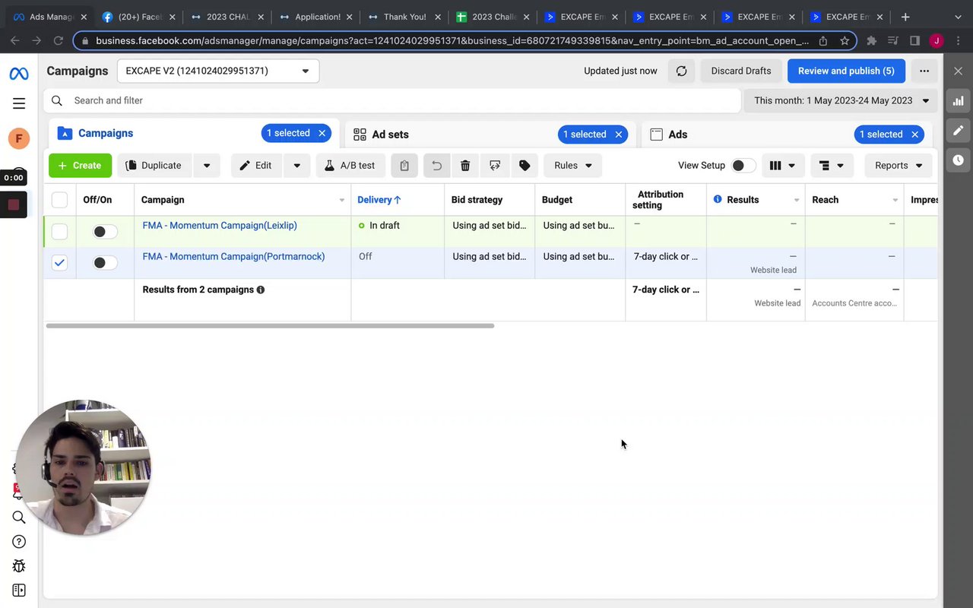Image resolution: width=973 pixels, height=608 pixels.
Task: Open the Reports dropdown
Action: 899,166
